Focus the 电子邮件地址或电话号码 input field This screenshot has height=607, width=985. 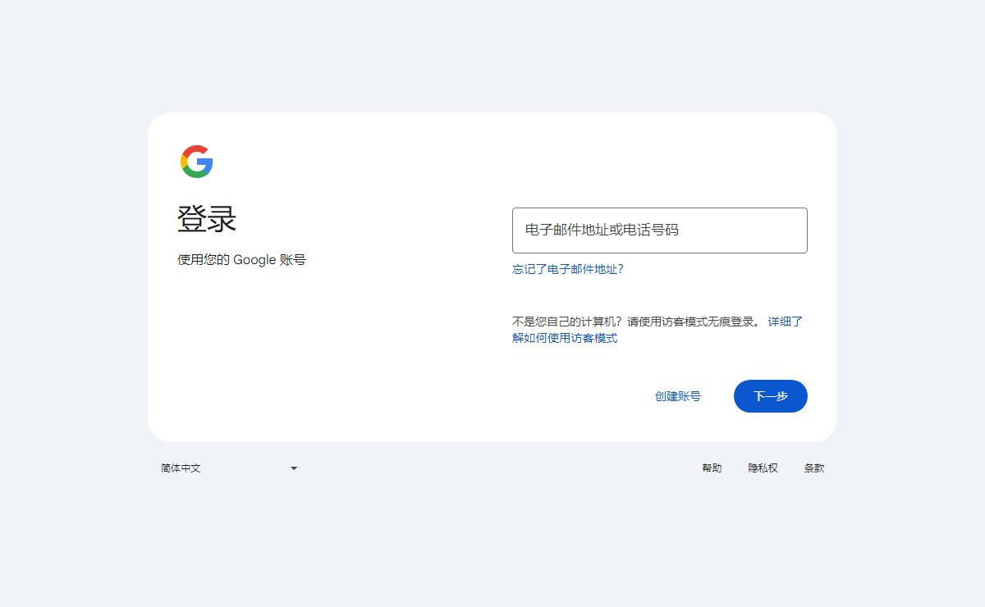[660, 230]
